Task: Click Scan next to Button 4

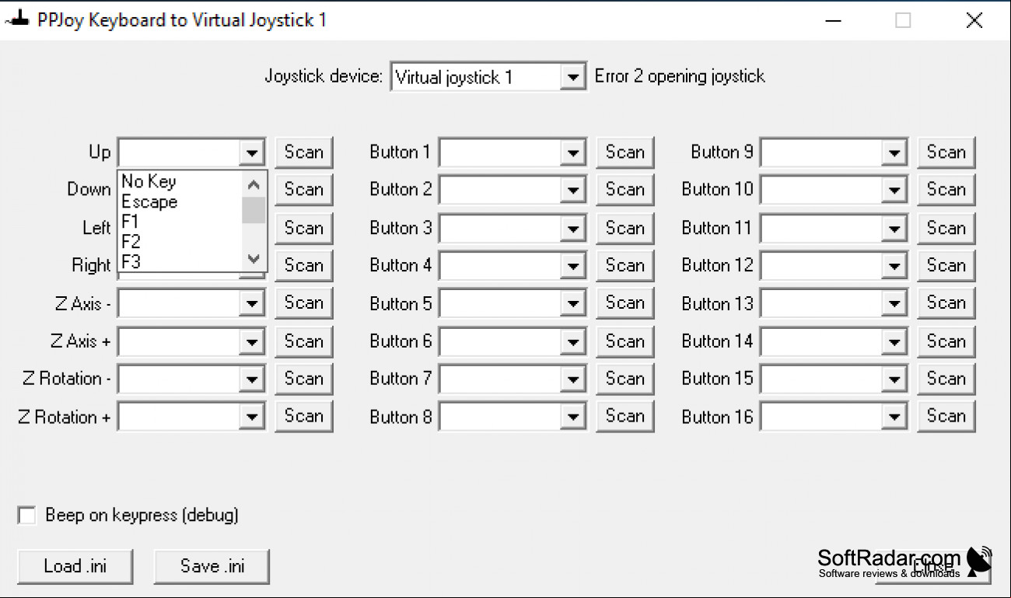Action: [x=625, y=265]
